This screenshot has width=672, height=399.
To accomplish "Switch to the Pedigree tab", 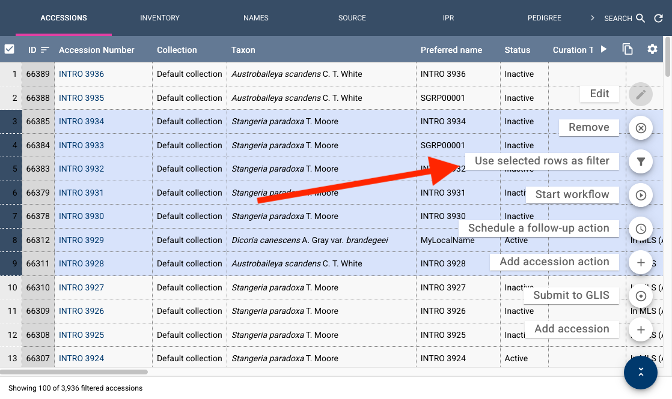I will pos(545,18).
